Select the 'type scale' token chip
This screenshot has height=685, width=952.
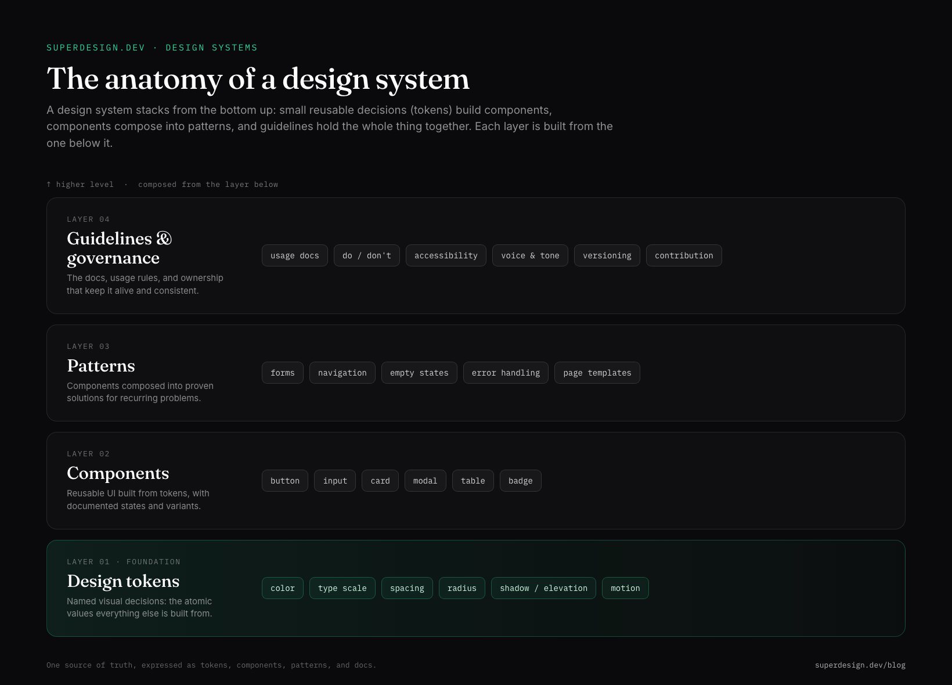(342, 588)
